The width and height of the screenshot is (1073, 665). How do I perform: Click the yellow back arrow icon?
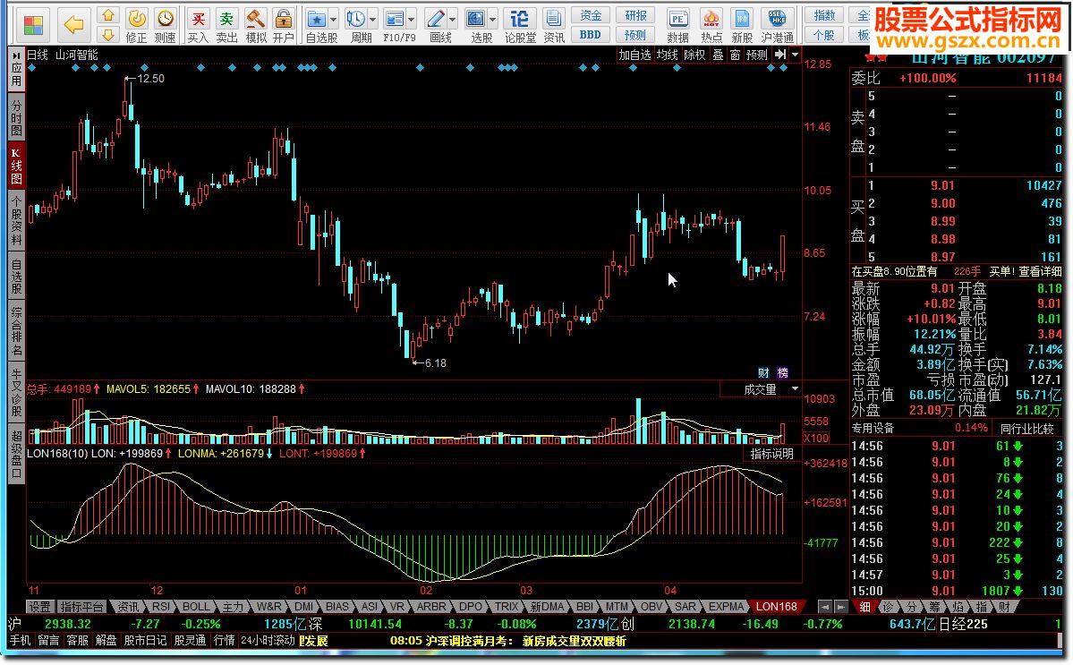(x=74, y=23)
